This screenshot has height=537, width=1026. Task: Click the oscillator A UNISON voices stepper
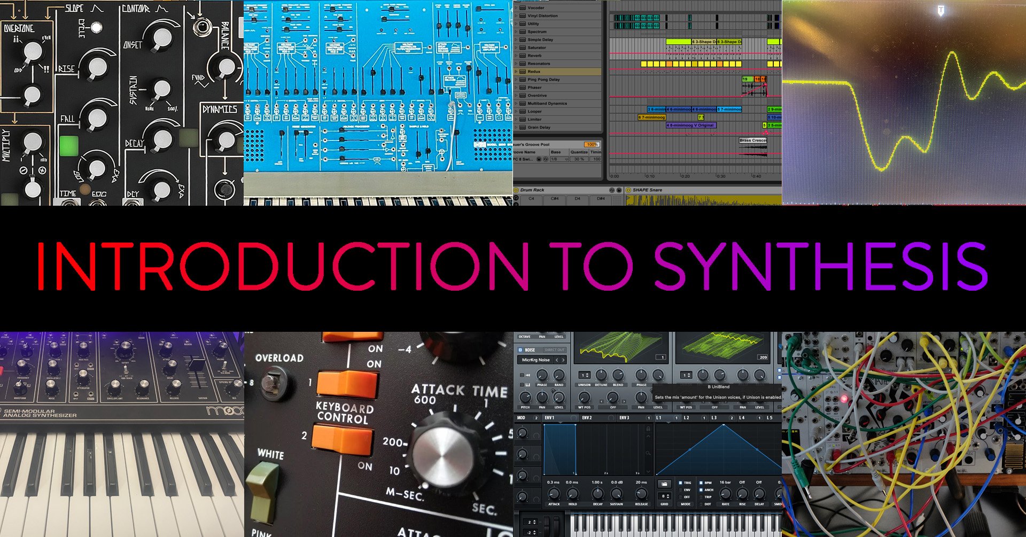coord(585,375)
